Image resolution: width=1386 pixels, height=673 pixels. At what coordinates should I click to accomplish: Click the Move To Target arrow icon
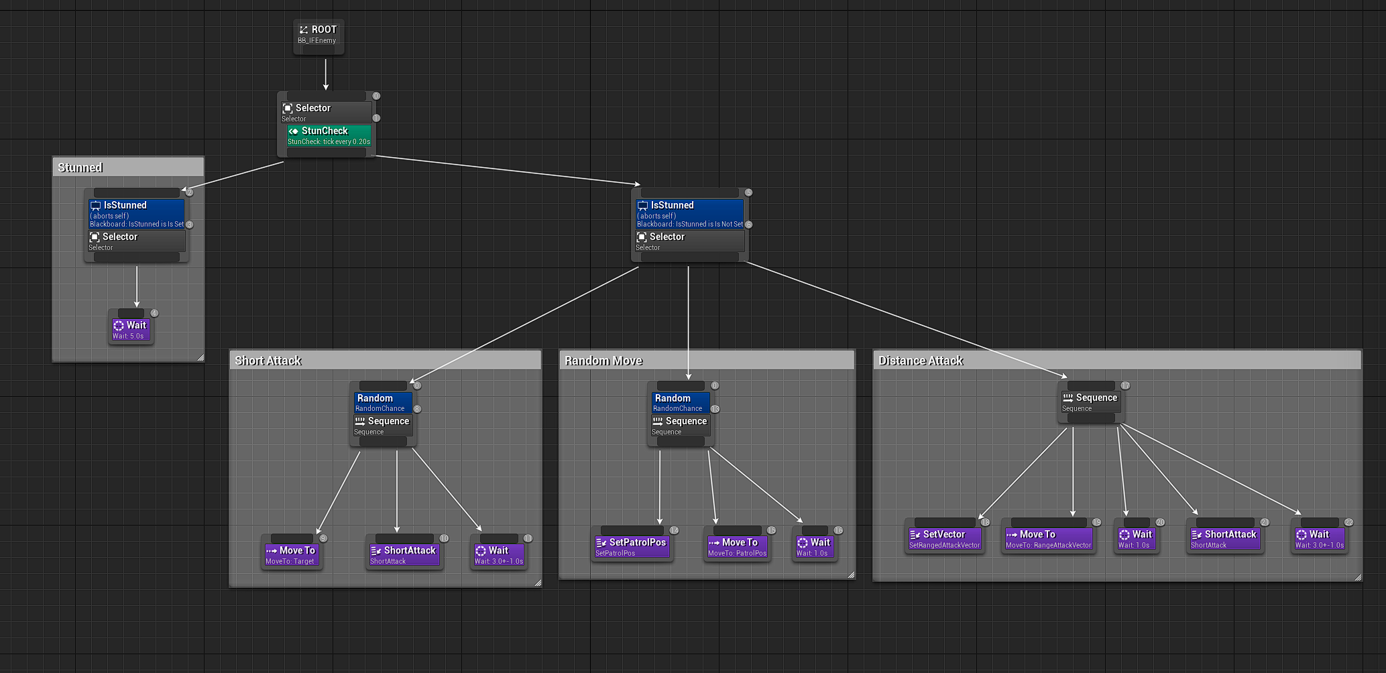[x=272, y=551]
